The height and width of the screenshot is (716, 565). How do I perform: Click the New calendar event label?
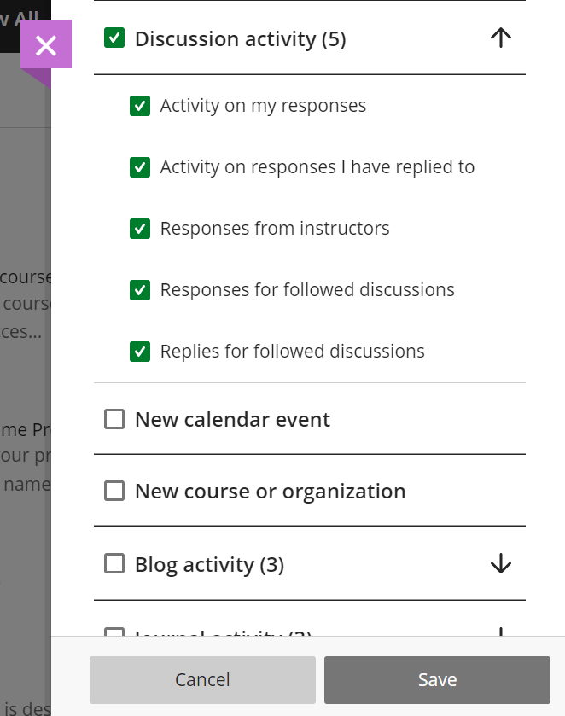coord(231,419)
